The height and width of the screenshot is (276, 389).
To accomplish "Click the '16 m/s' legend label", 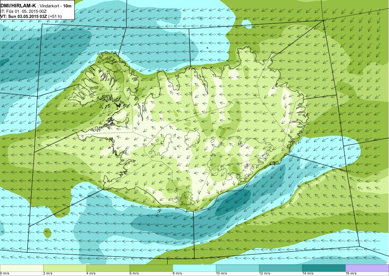I will pos(351,274).
